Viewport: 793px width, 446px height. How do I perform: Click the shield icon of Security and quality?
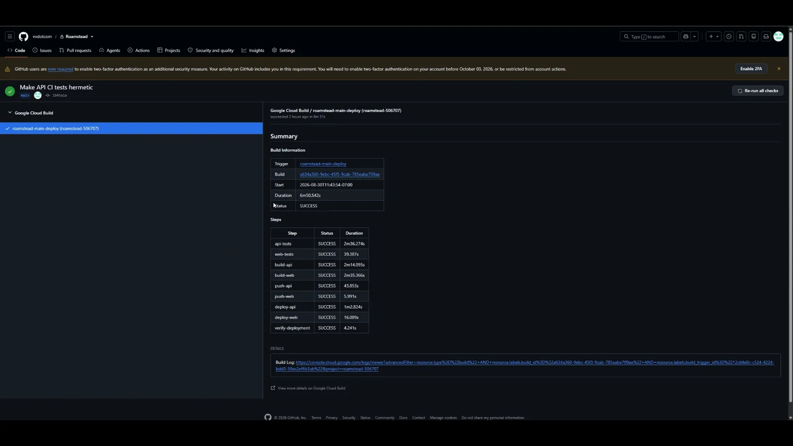(x=190, y=51)
